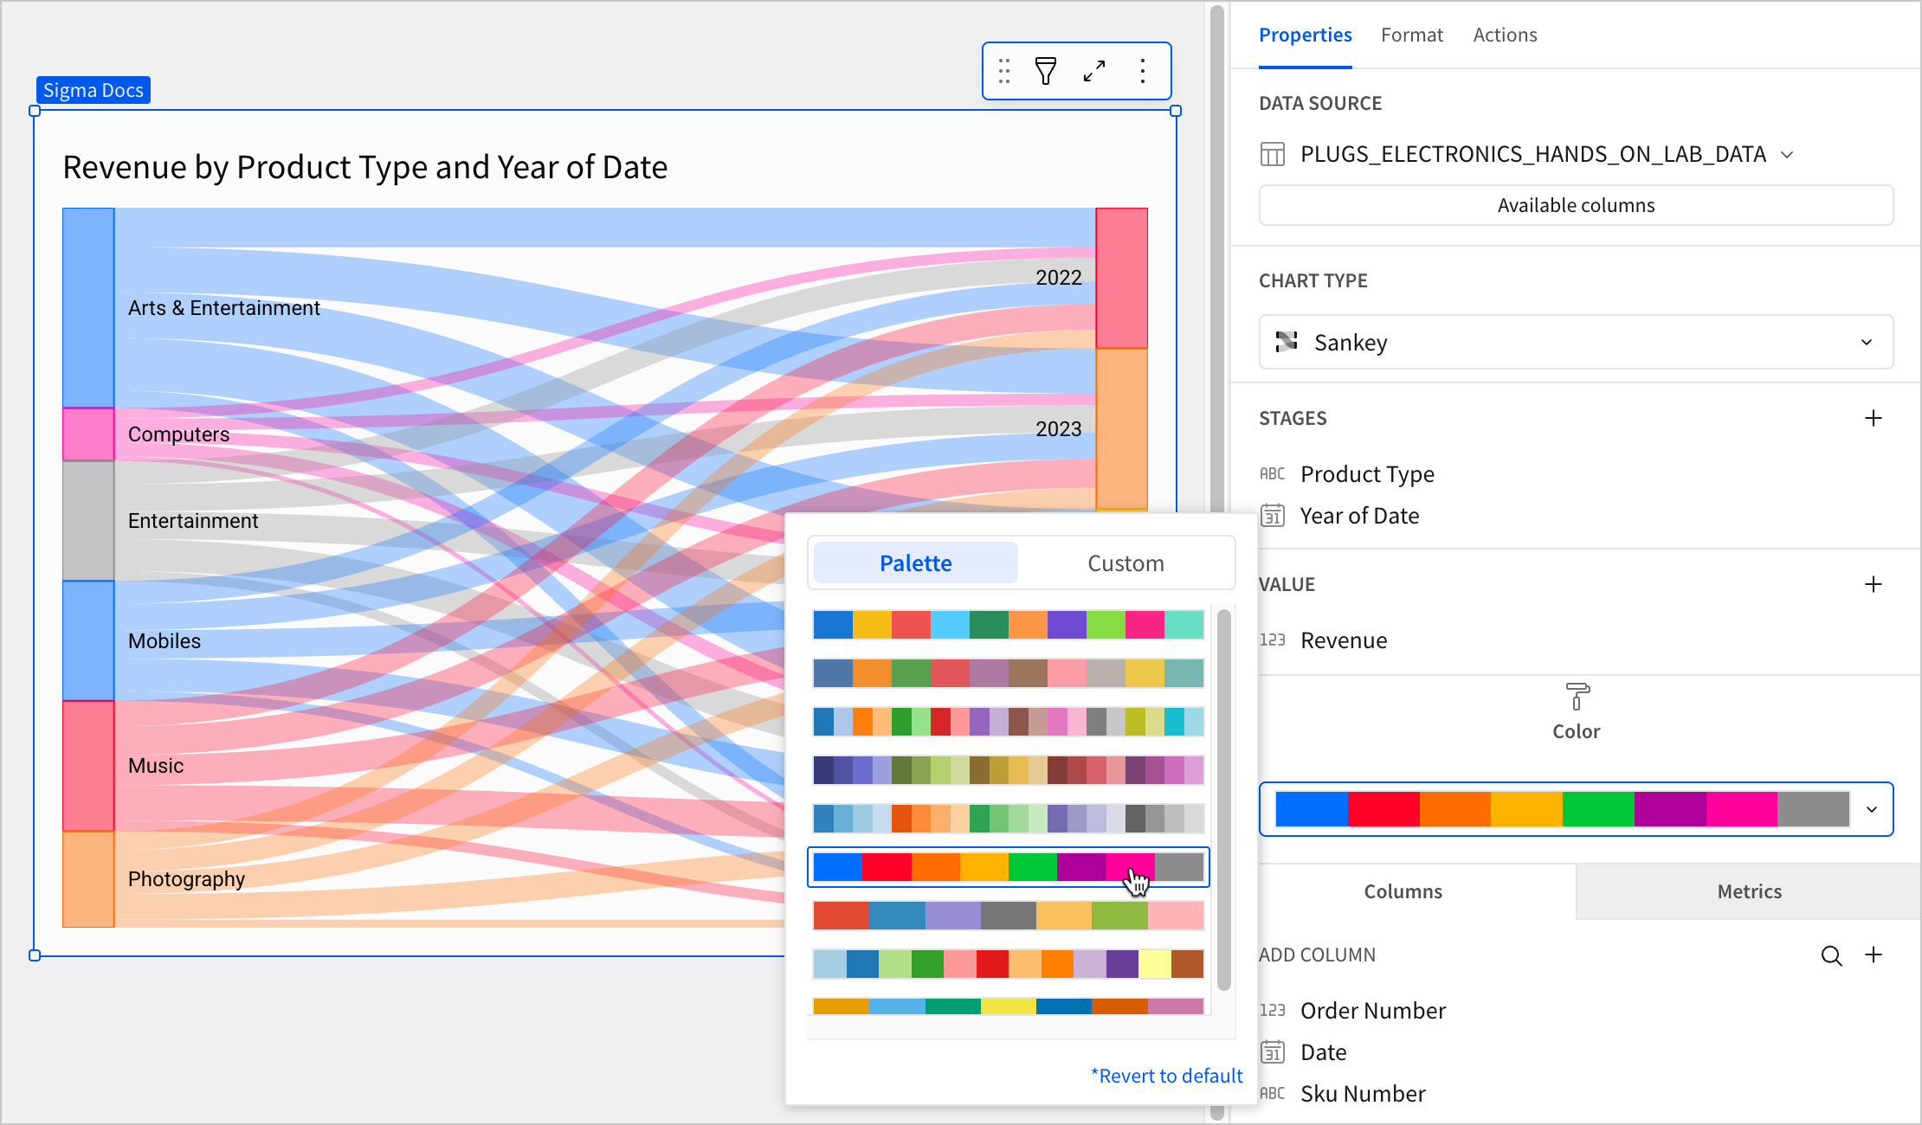Click the plus icon next to VALUE
1922x1125 pixels.
pos(1874,584)
